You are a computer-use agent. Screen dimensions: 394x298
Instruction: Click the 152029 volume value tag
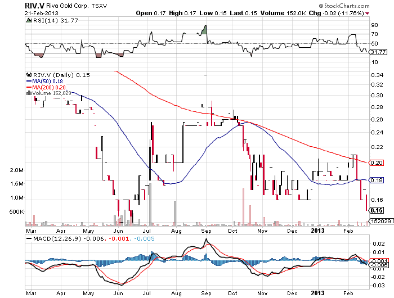381,221
